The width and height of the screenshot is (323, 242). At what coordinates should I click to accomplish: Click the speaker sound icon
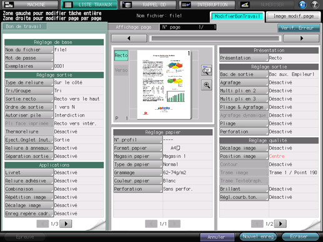click(302, 4)
